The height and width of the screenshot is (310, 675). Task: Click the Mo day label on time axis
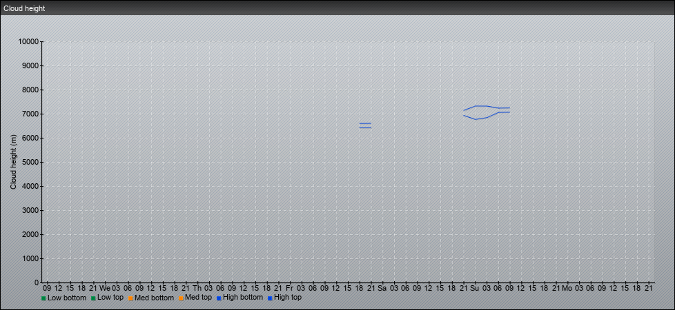coord(567,288)
